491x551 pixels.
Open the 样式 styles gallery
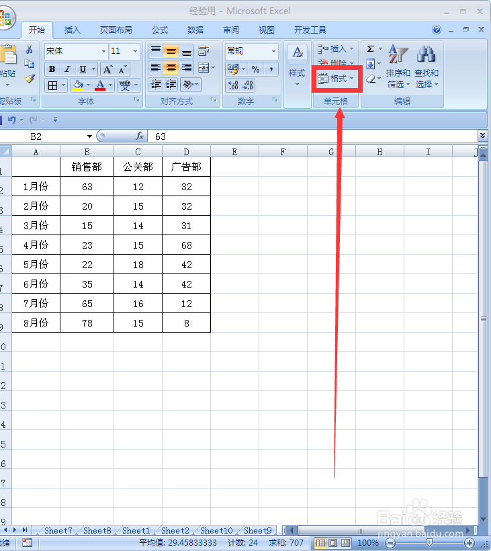297,66
